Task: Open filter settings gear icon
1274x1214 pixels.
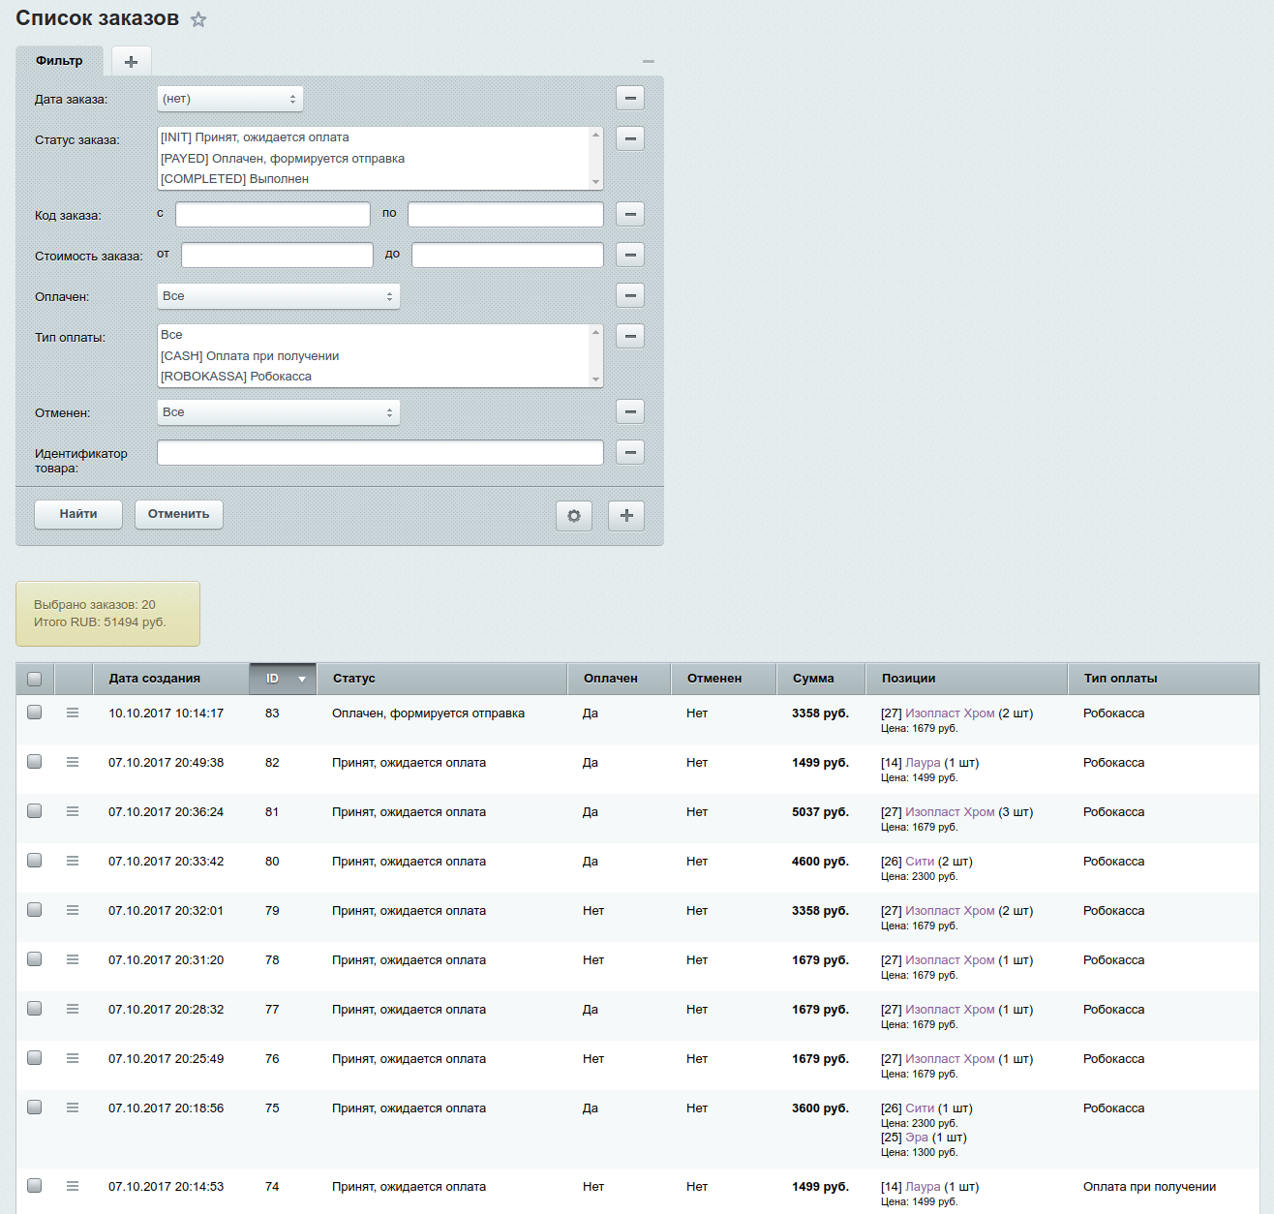Action: (x=574, y=516)
